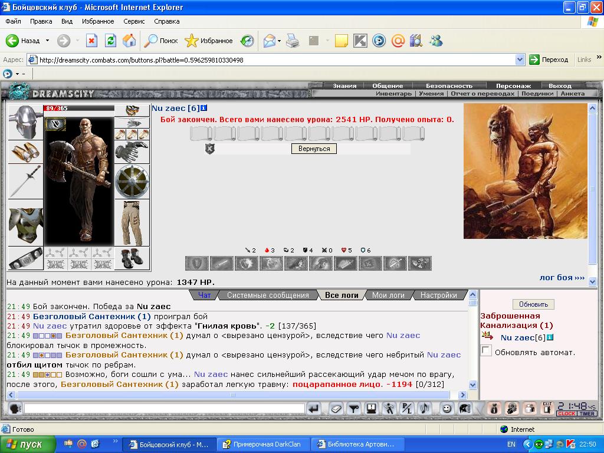604x453 pixels.
Task: Click the Выход menu item in game header
Action: [560, 86]
